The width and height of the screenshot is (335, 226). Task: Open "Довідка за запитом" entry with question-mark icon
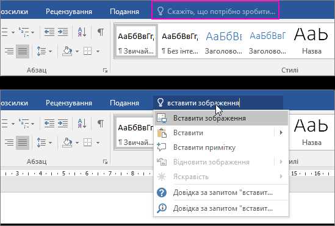(x=221, y=192)
